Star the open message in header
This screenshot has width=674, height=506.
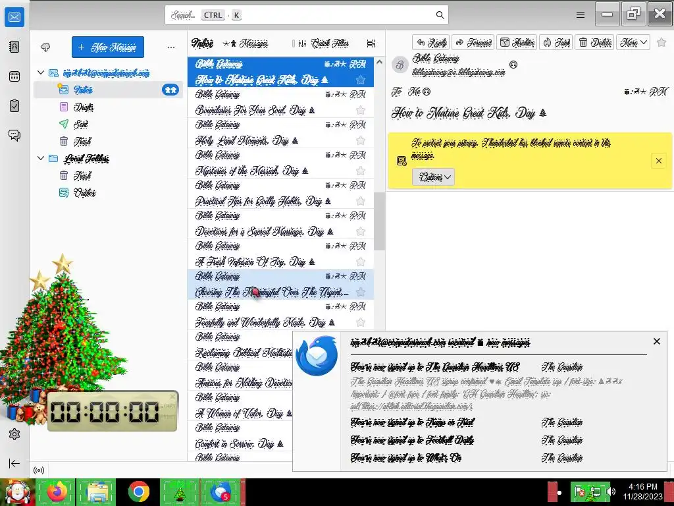point(661,42)
